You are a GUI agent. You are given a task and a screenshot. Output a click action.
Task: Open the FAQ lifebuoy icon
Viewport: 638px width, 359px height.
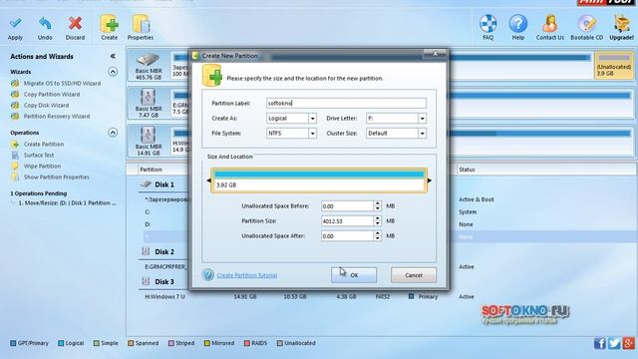(487, 24)
